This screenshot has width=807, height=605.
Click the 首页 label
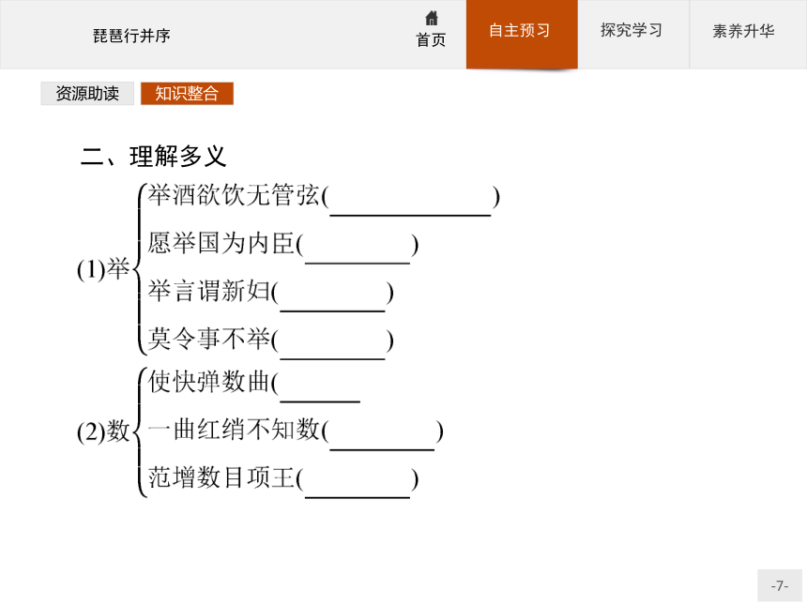click(431, 39)
